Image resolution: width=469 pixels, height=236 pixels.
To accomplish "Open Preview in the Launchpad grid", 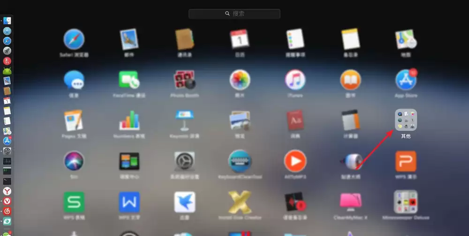I will (240, 120).
